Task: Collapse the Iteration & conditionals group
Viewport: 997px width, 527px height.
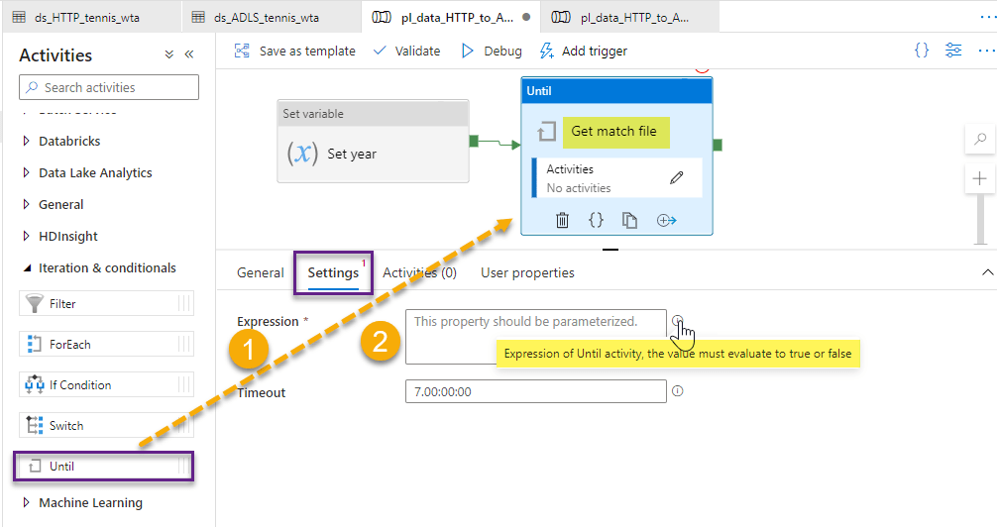Action: [x=27, y=268]
